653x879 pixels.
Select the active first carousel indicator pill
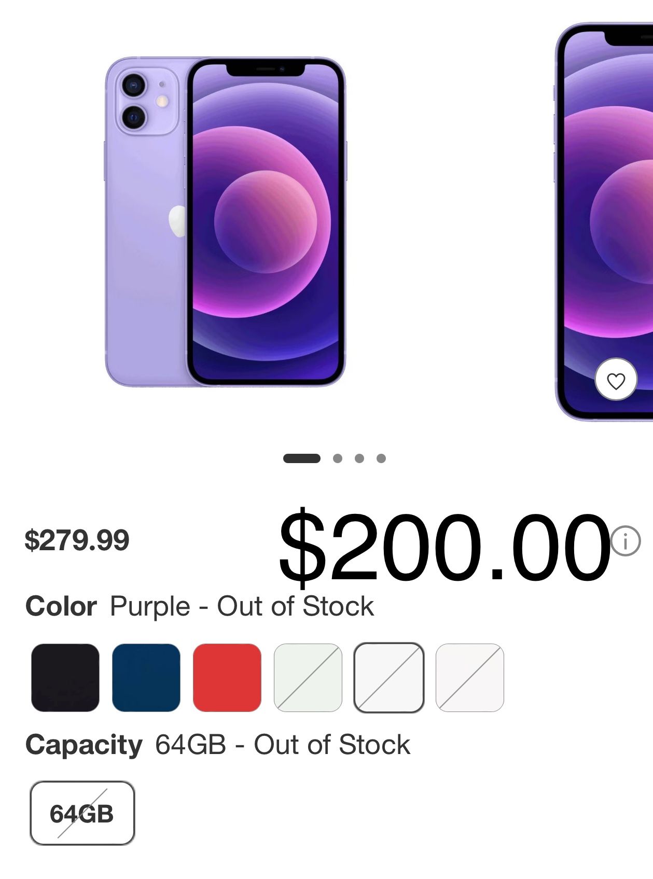[x=301, y=458]
